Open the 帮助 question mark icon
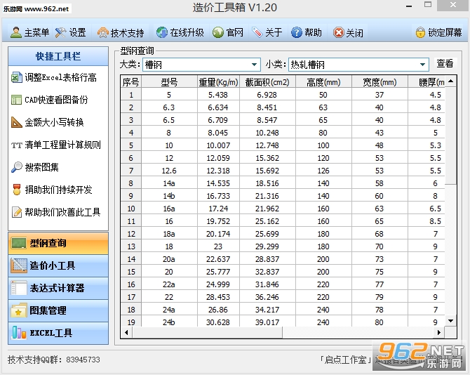Image resolution: width=470 pixels, height=375 pixels. click(297, 32)
